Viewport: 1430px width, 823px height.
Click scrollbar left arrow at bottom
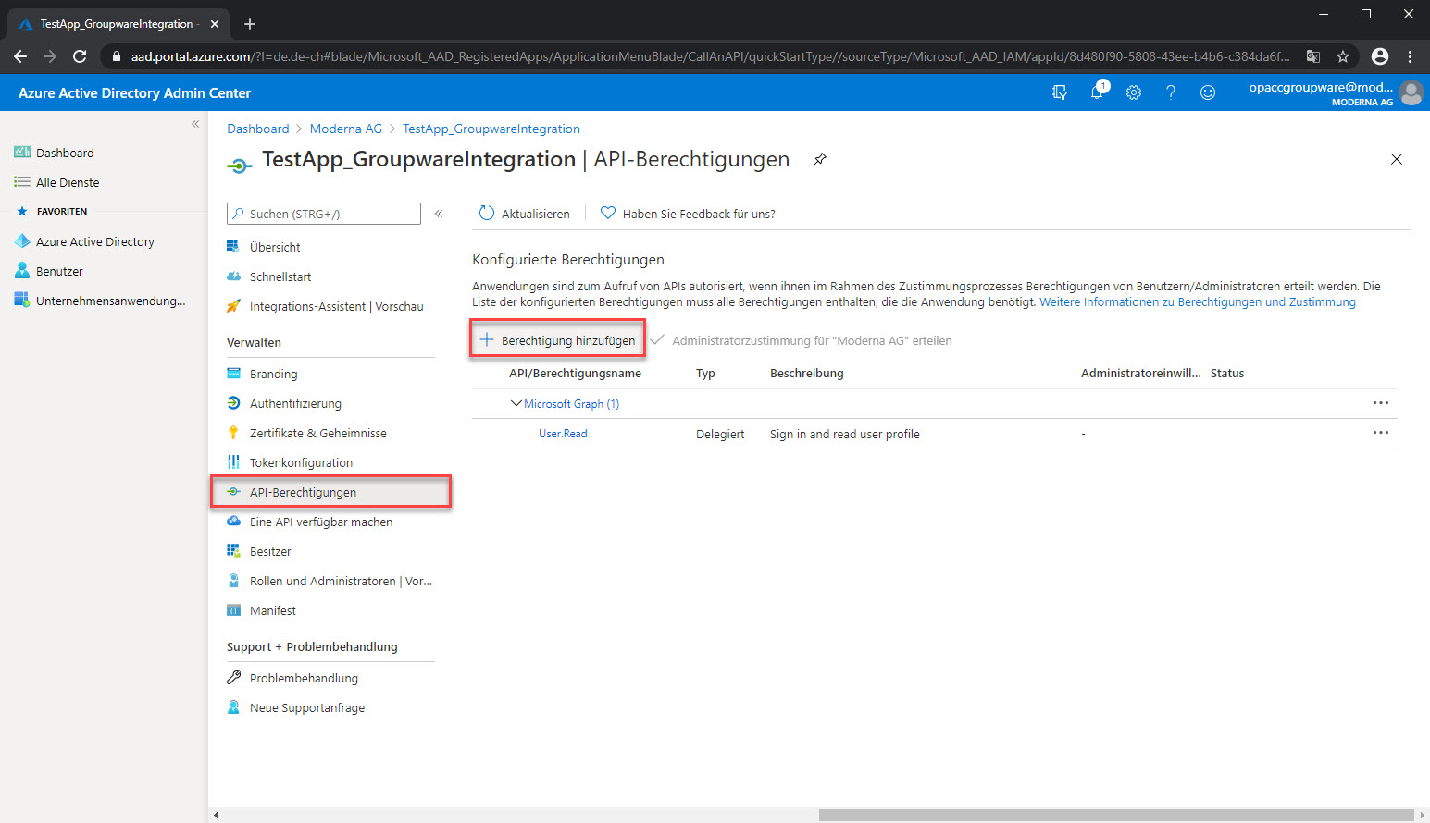point(216,815)
